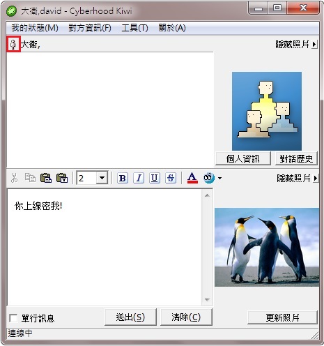Toggle underline formatting
Screen dimensions: 324x346
[x=155, y=178]
